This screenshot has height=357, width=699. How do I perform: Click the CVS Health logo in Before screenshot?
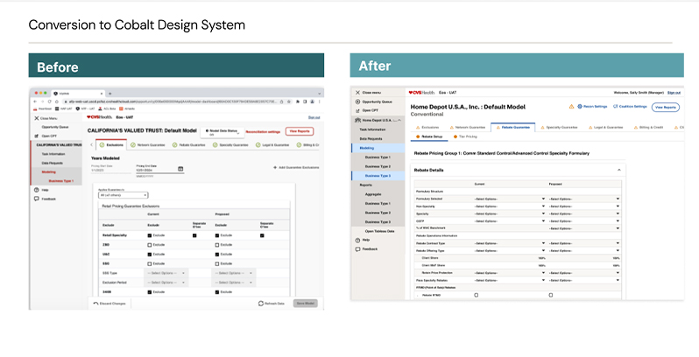click(99, 117)
